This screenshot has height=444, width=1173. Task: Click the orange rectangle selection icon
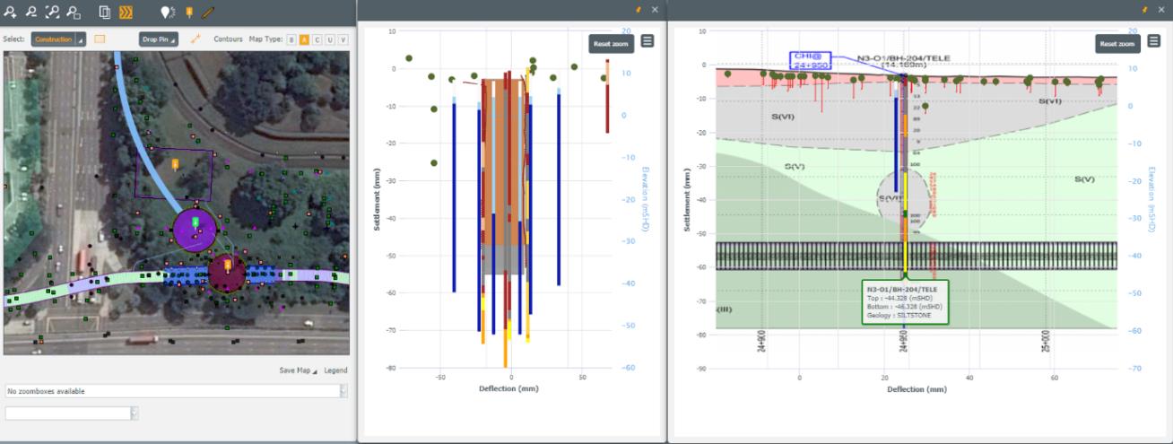100,39
